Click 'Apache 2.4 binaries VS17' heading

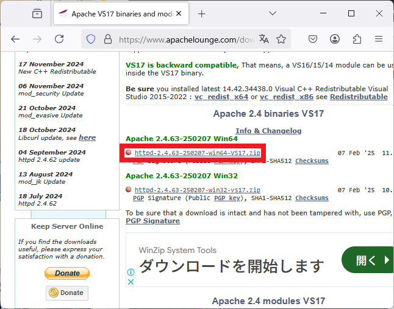click(268, 114)
